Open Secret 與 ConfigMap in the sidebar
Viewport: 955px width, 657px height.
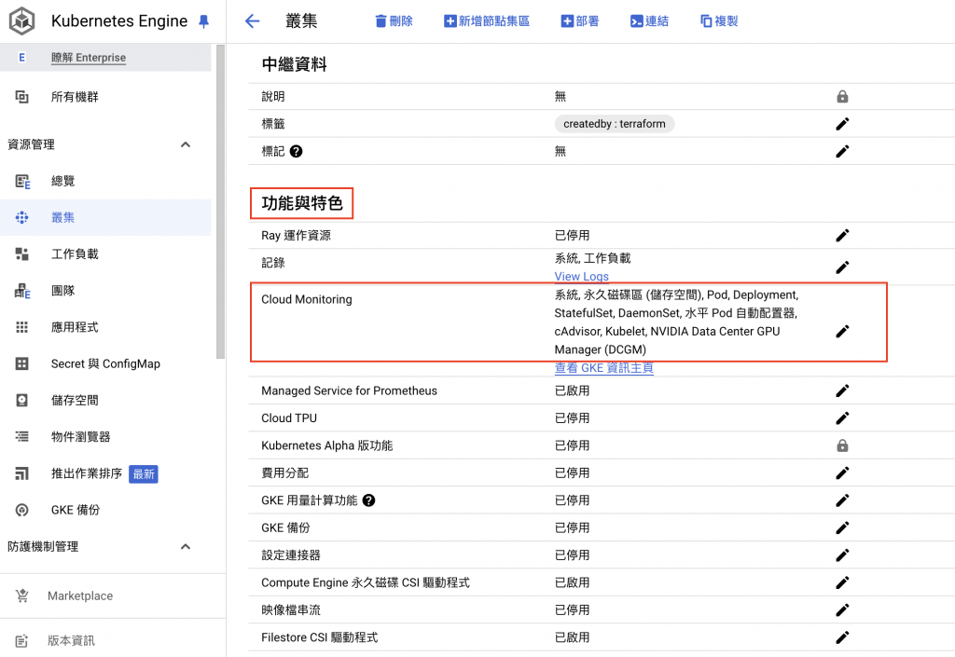(105, 363)
